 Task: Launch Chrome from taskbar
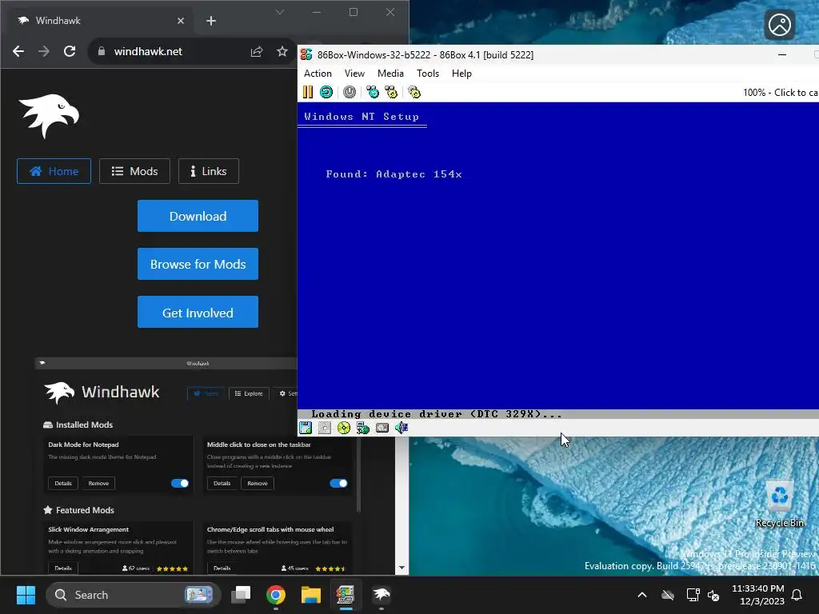pos(276,595)
